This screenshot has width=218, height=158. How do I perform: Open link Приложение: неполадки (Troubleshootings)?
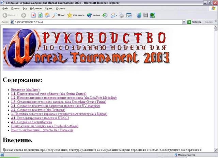coord(45,126)
